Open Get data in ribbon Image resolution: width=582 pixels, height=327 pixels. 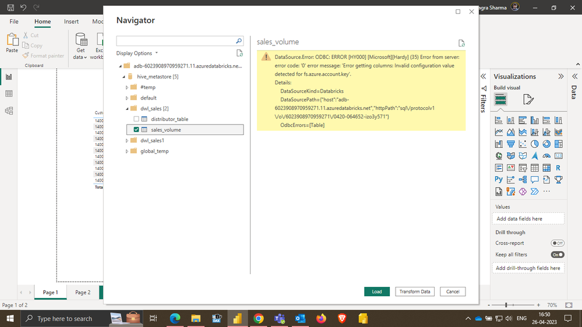pos(81,45)
